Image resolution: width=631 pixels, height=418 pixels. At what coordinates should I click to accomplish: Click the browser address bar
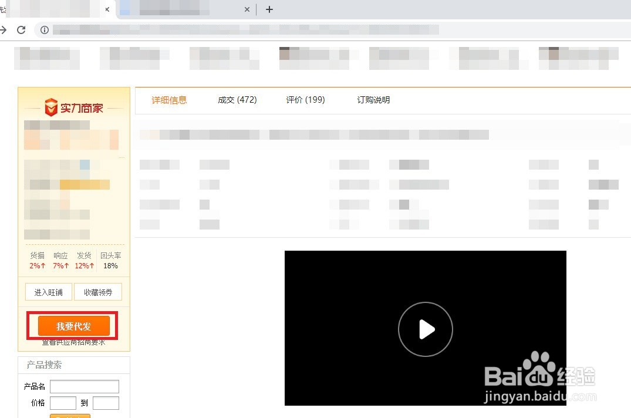pos(235,30)
